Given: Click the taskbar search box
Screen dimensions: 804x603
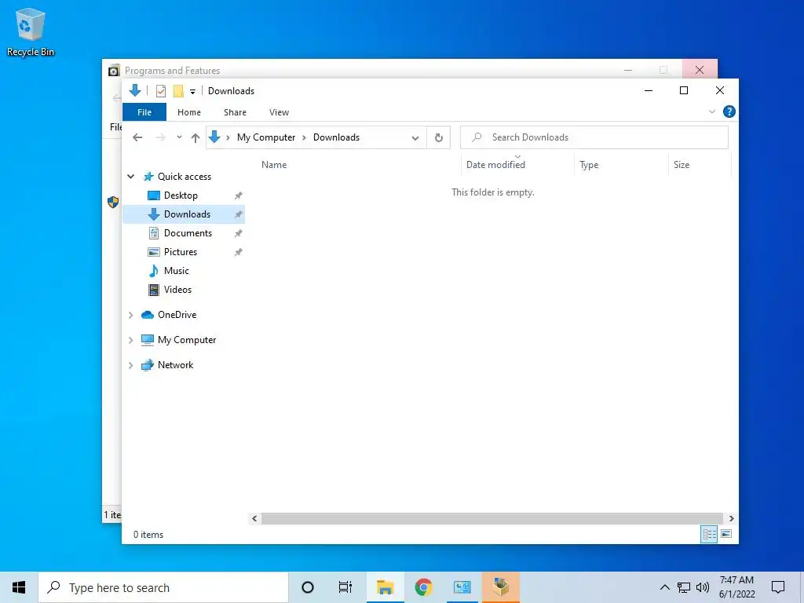Looking at the screenshot, I should 163,587.
